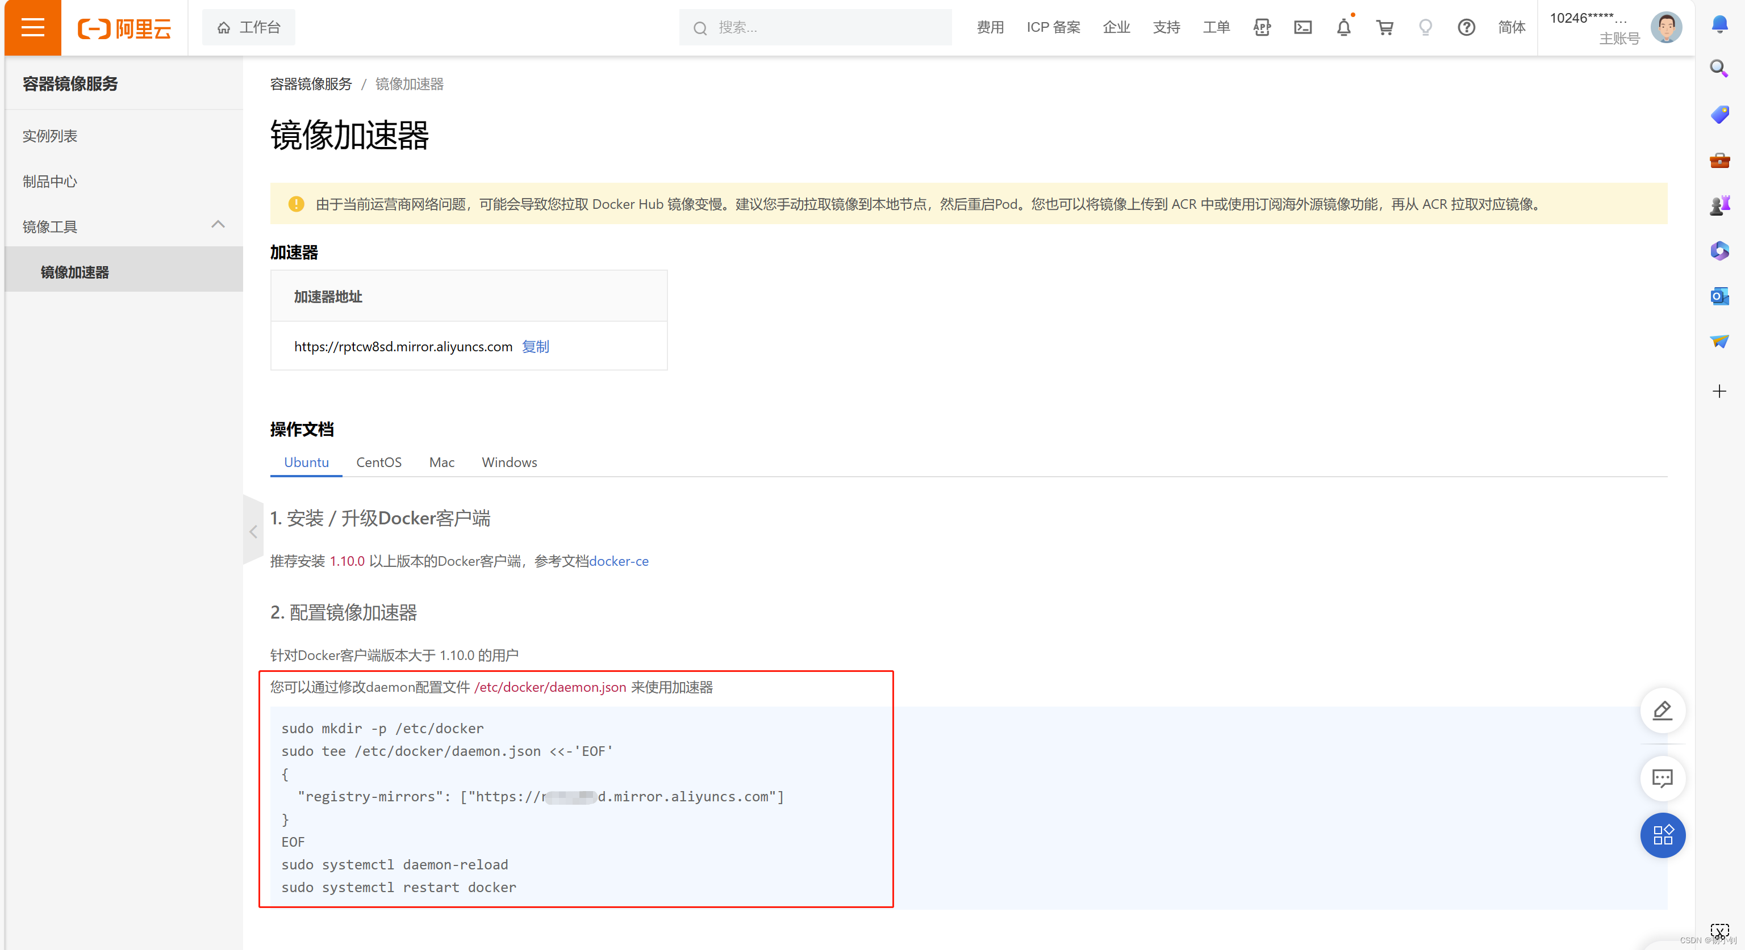Click the notification bell in top bar
1745x950 pixels.
coord(1343,28)
